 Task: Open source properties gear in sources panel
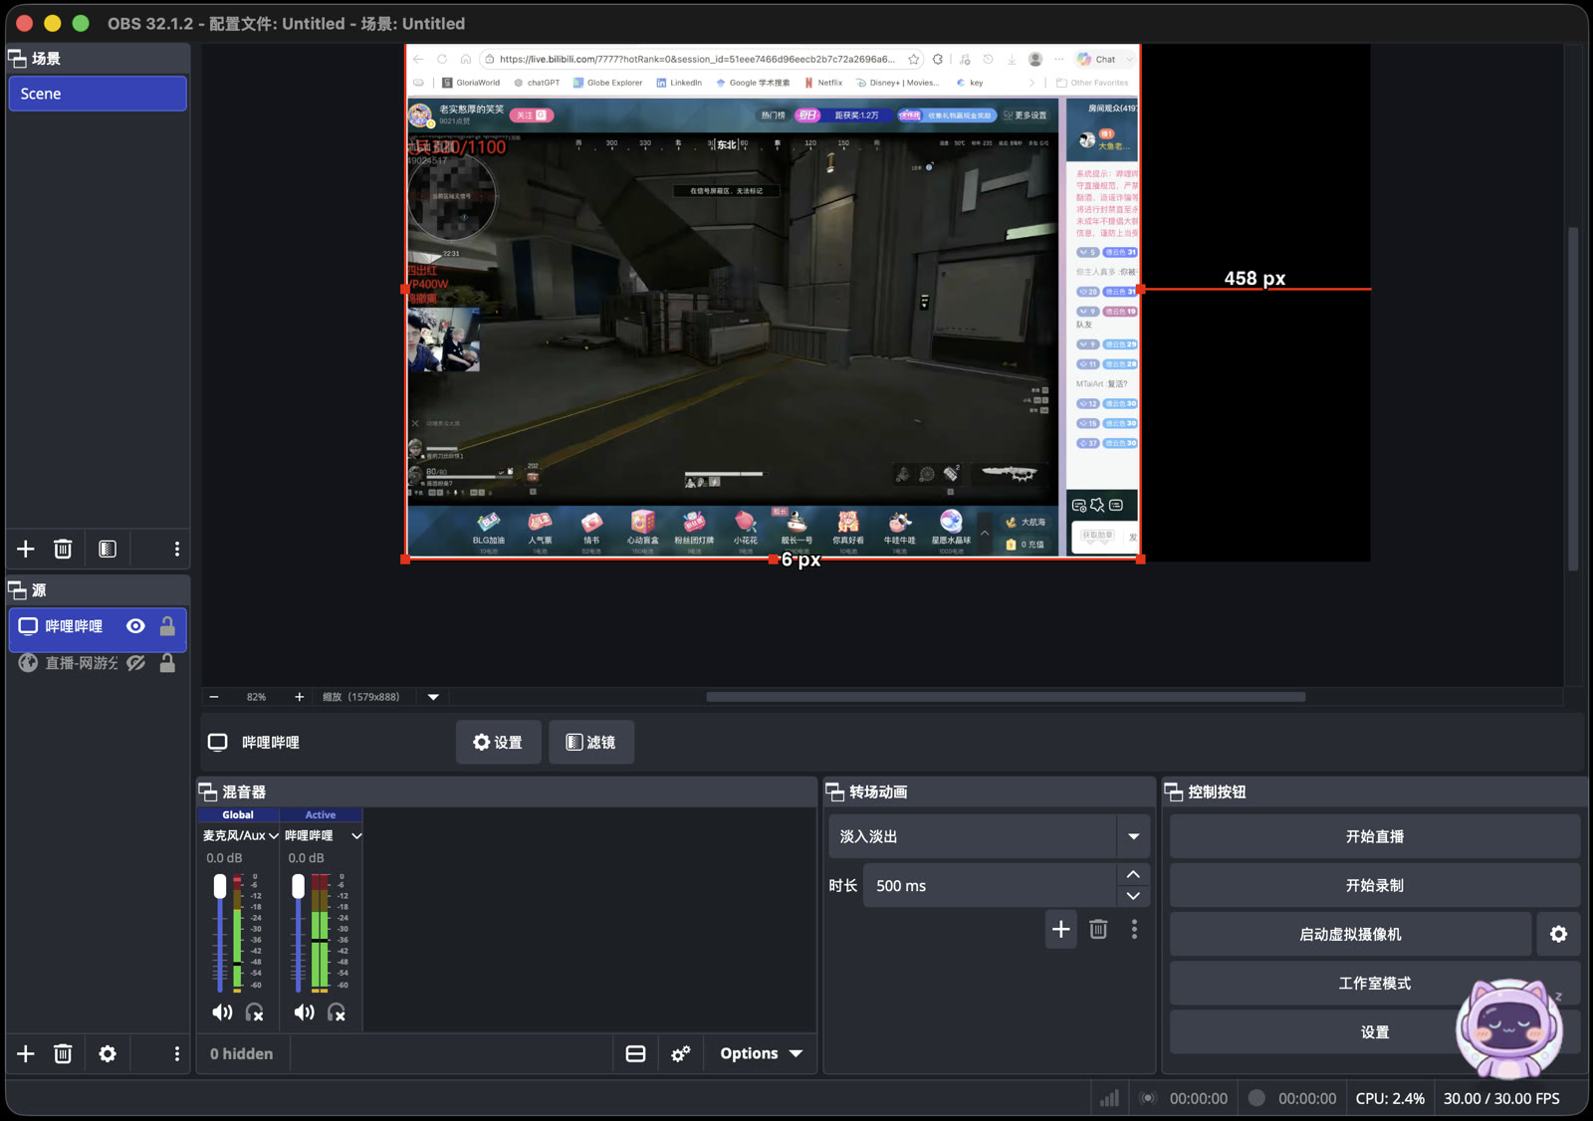[x=108, y=1053]
